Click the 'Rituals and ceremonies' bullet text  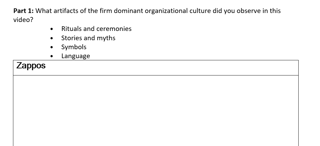point(96,29)
